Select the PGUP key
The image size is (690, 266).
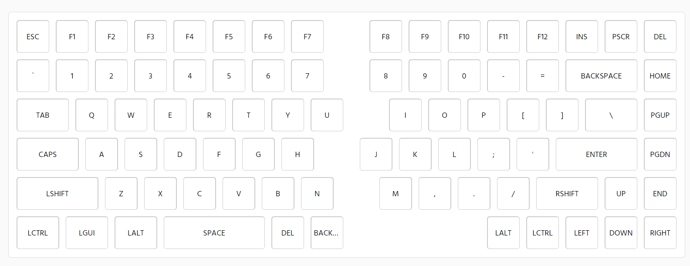click(660, 115)
